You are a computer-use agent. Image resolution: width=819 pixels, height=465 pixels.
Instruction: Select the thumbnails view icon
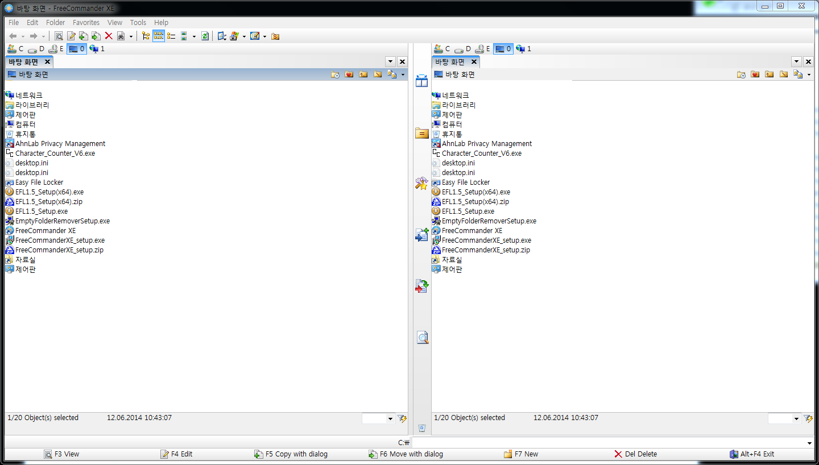click(x=184, y=36)
